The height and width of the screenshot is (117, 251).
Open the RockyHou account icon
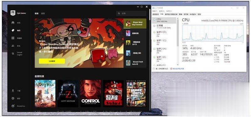pos(13,106)
